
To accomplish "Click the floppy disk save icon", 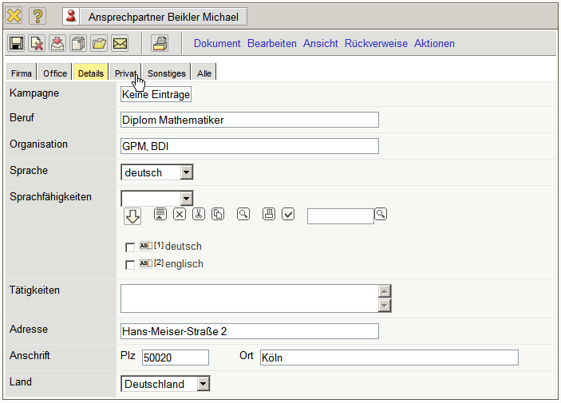I will (x=16, y=44).
